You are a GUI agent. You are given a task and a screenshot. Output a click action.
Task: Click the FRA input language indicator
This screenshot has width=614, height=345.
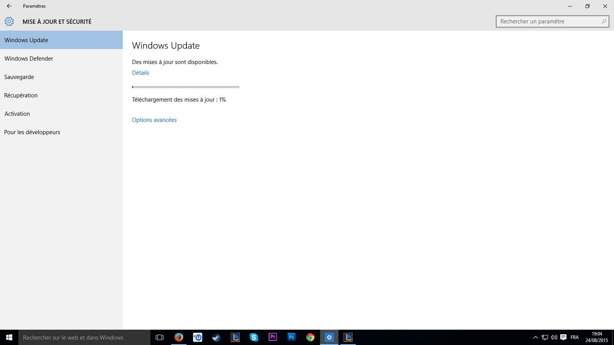point(574,337)
